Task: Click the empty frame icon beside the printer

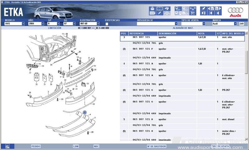Action: (x=159, y=9)
